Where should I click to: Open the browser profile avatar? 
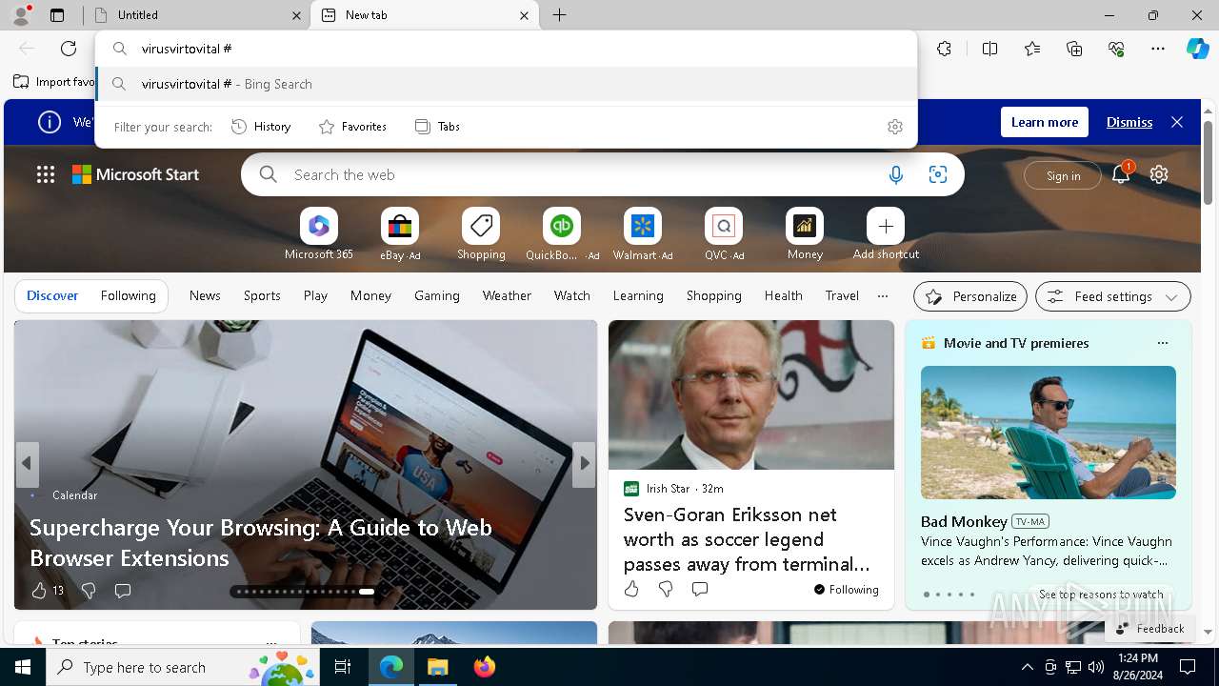(20, 15)
